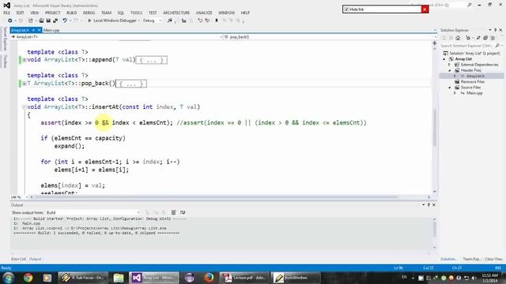Click the Undo toolbar icon

[x=65, y=21]
